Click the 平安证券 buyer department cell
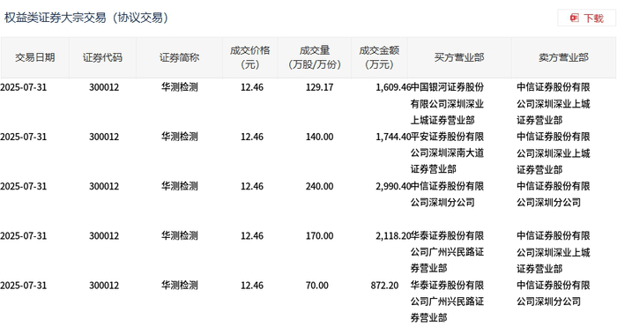617x327 pixels. (x=447, y=153)
